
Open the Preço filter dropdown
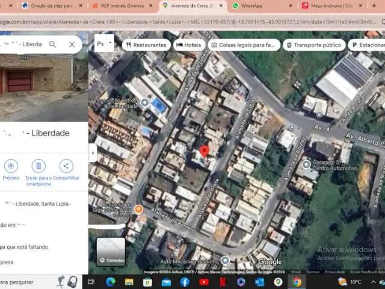tap(105, 45)
